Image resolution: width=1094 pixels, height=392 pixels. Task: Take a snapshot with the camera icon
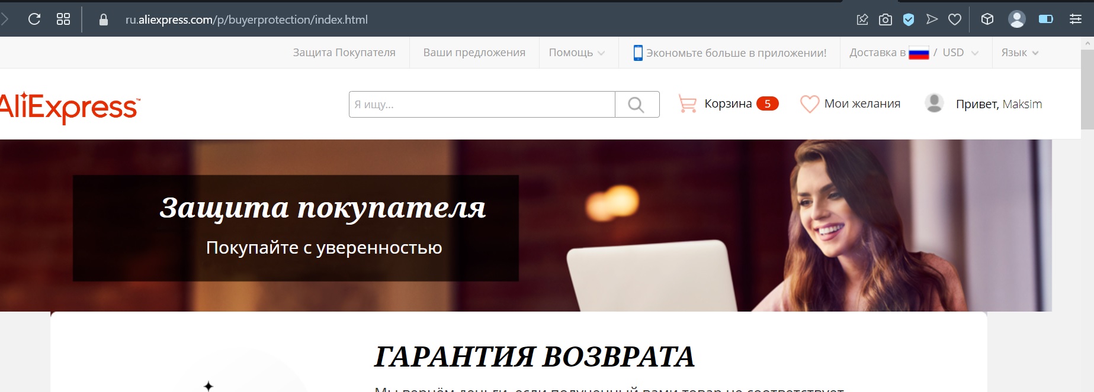click(x=886, y=20)
